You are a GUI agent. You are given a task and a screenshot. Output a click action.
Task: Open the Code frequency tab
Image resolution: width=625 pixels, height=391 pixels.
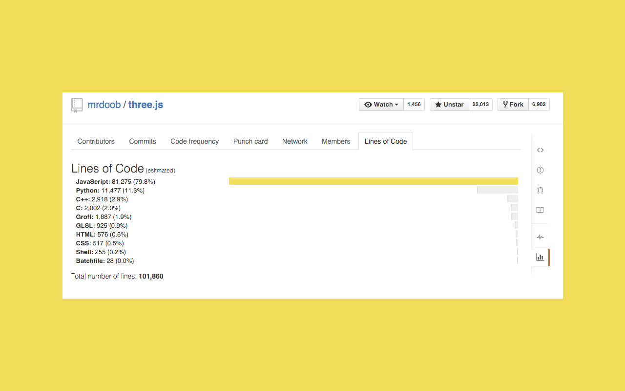click(x=194, y=141)
